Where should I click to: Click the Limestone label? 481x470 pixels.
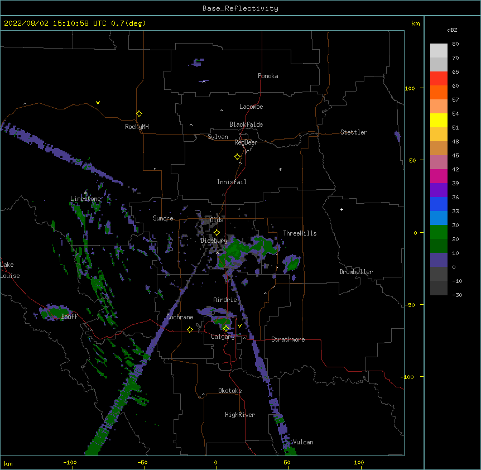click(85, 199)
